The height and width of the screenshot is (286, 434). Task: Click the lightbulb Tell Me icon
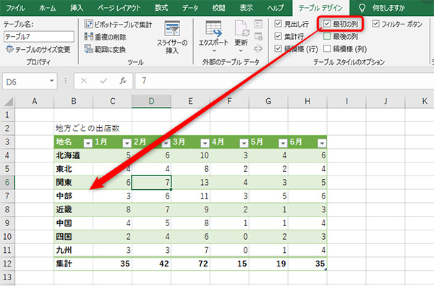coord(362,8)
